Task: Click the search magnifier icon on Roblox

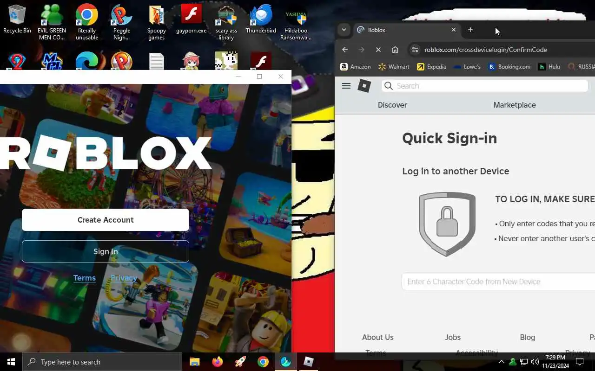Action: click(x=389, y=86)
